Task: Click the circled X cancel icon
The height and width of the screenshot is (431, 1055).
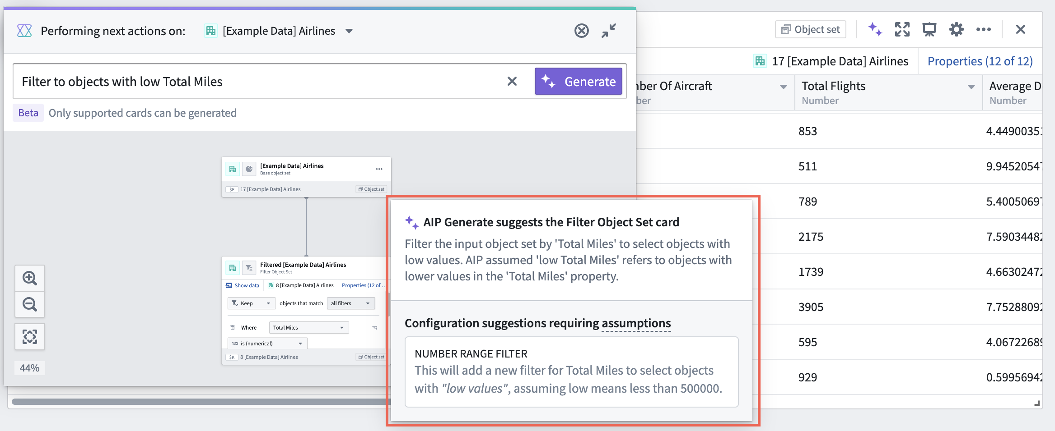Action: 581,31
